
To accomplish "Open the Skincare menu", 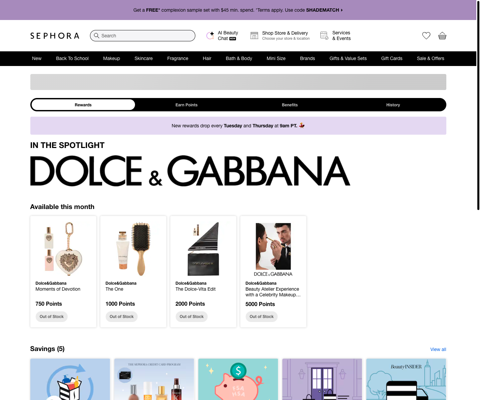I will [144, 58].
